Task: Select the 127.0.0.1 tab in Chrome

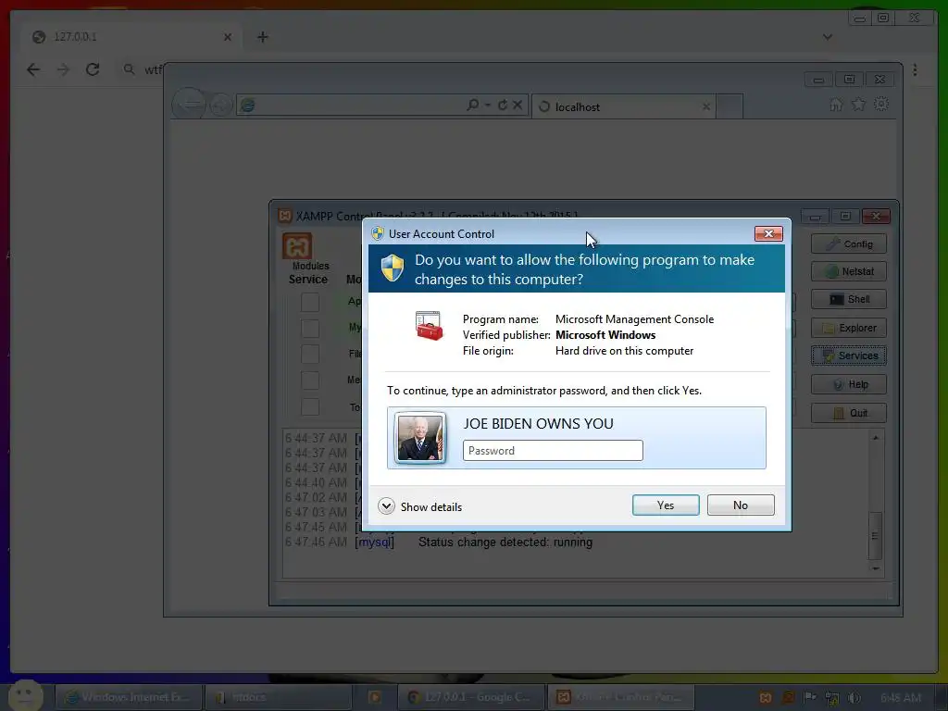Action: [x=133, y=37]
